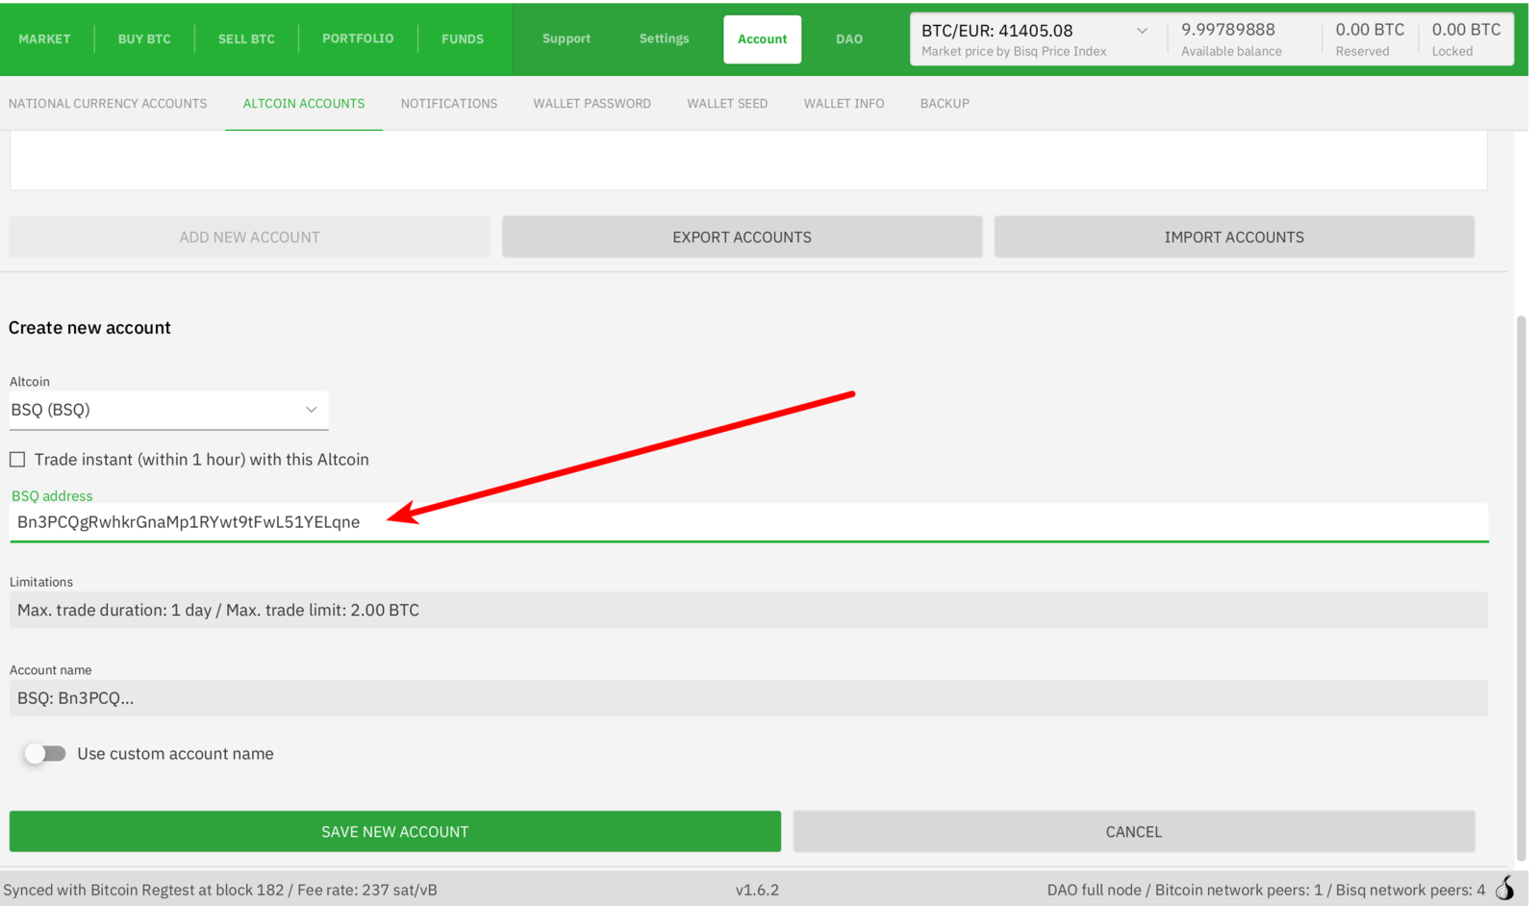Click the Save New Account button
The width and height of the screenshot is (1538, 906).
pos(394,832)
